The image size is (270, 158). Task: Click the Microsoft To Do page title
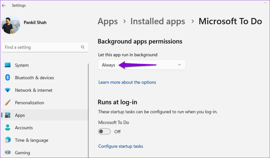tap(230, 21)
